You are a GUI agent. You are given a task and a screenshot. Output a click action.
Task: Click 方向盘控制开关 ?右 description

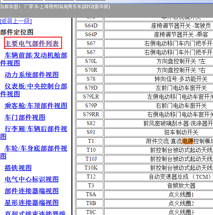click(181, 70)
